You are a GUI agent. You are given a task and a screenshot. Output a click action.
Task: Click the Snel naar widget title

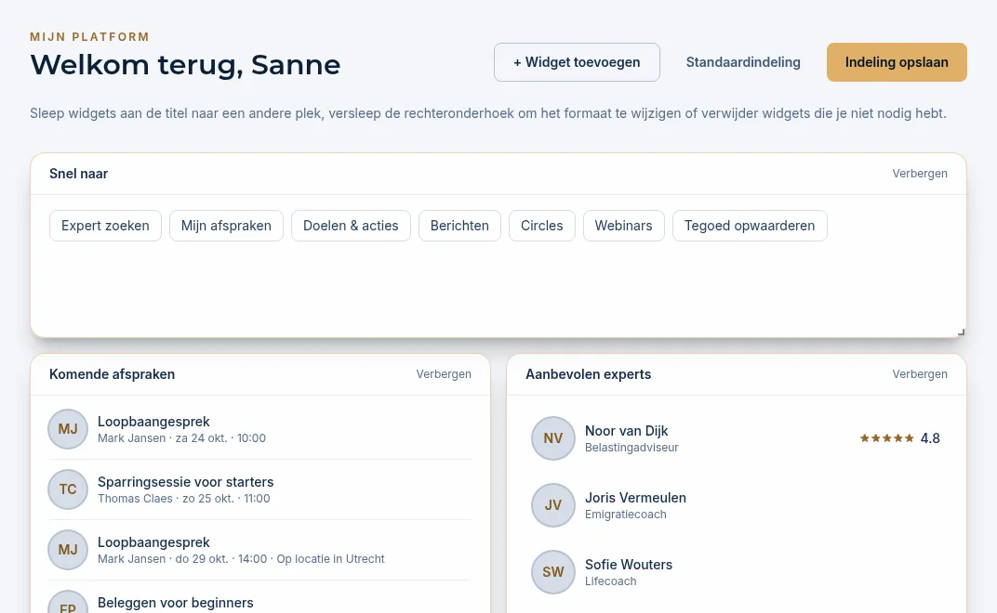coord(79,174)
